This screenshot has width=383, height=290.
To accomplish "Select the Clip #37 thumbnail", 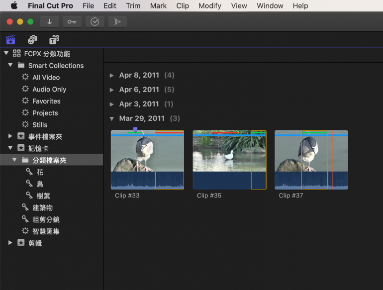I will (x=311, y=160).
